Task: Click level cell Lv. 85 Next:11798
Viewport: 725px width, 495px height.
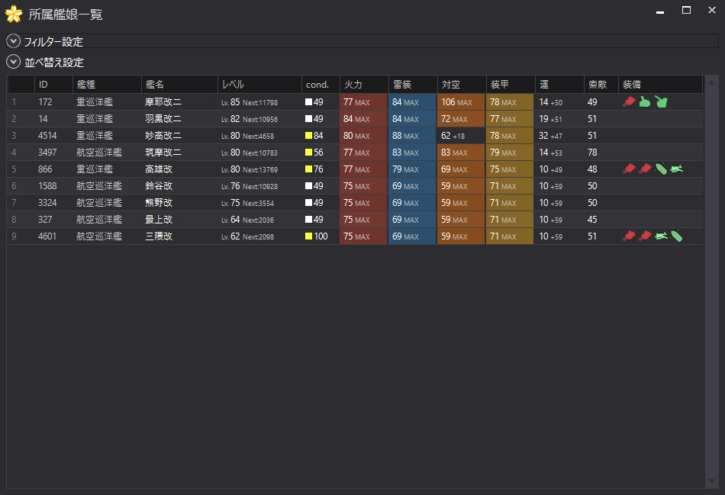Action: (250, 102)
